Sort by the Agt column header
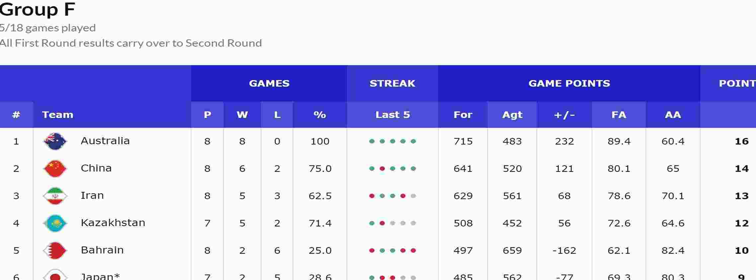Viewport: 756px width, 280px height. (x=512, y=115)
